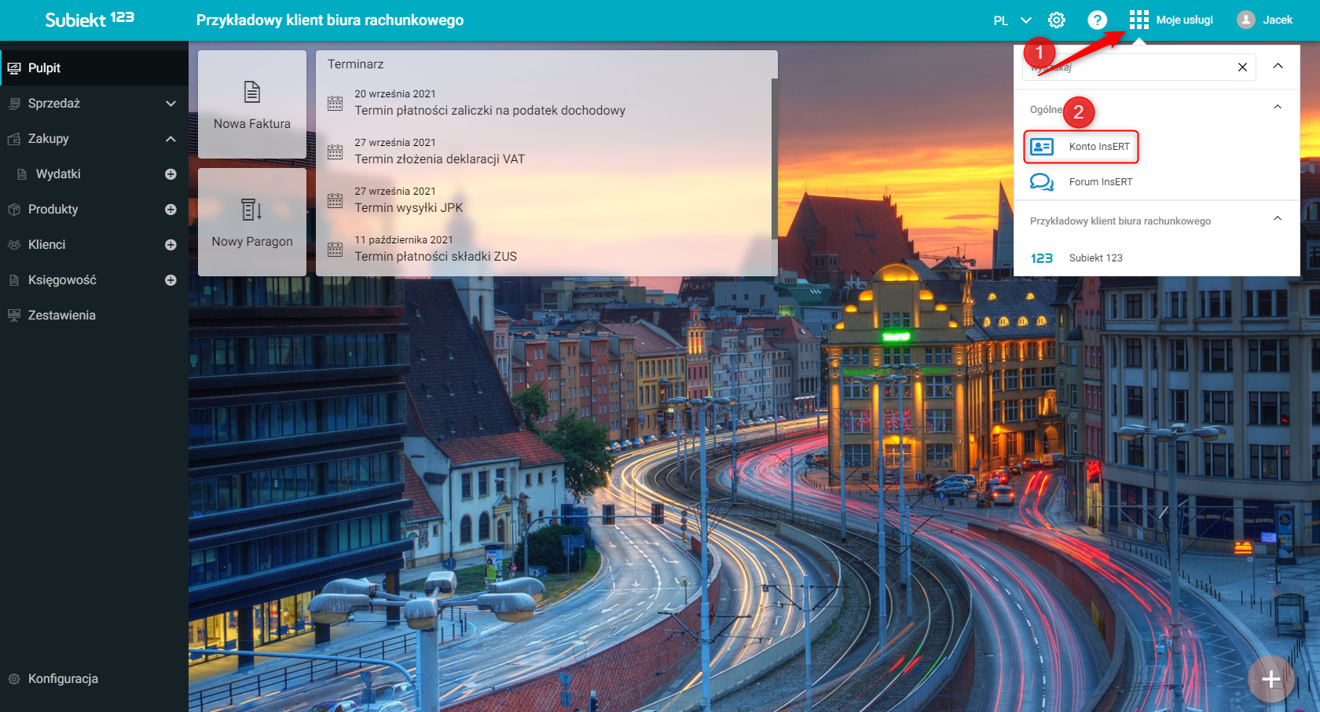Click calendar icon beside Termin złożenia deklaracji VAT
Screen dimensions: 1320x712
pos(335,152)
